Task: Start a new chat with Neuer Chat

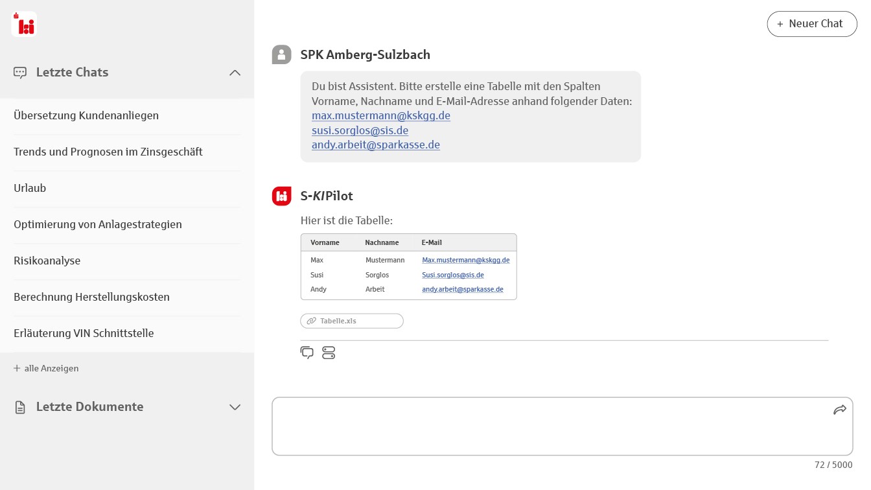Action: click(x=811, y=24)
